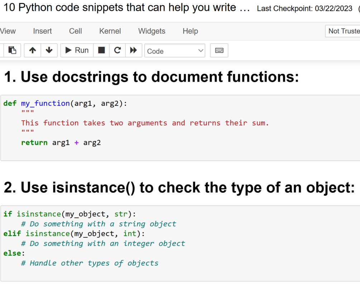Move selected cell down with arrow icon
The height and width of the screenshot is (296, 360).
[49, 50]
